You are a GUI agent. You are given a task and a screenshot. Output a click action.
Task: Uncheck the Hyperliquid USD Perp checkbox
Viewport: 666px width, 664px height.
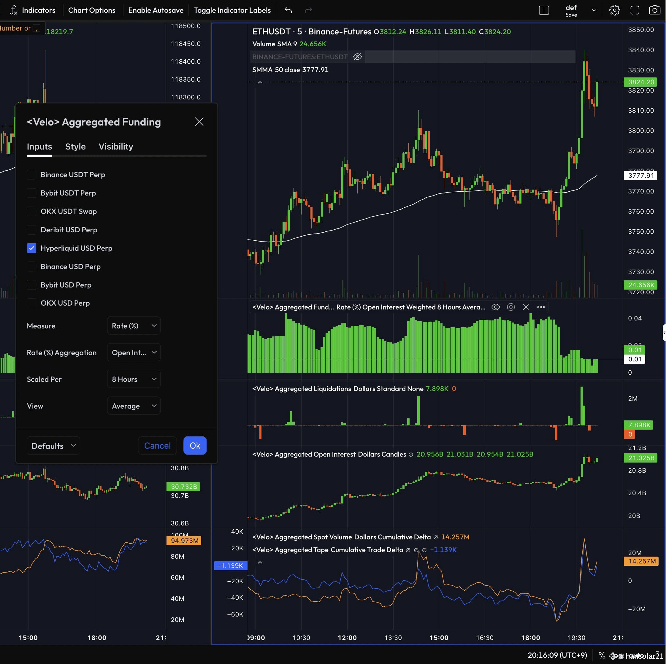pyautogui.click(x=31, y=248)
